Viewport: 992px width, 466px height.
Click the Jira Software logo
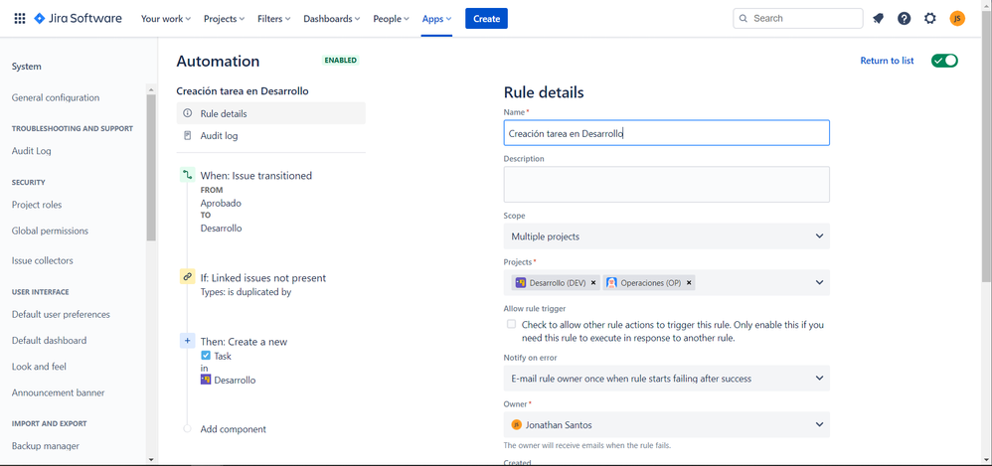[x=78, y=18]
